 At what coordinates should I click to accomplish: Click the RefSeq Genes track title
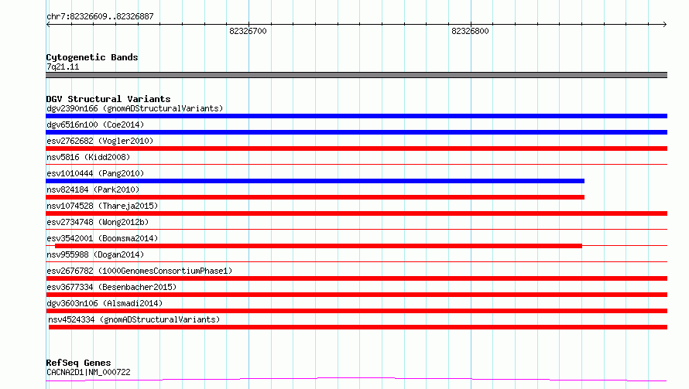point(79,363)
